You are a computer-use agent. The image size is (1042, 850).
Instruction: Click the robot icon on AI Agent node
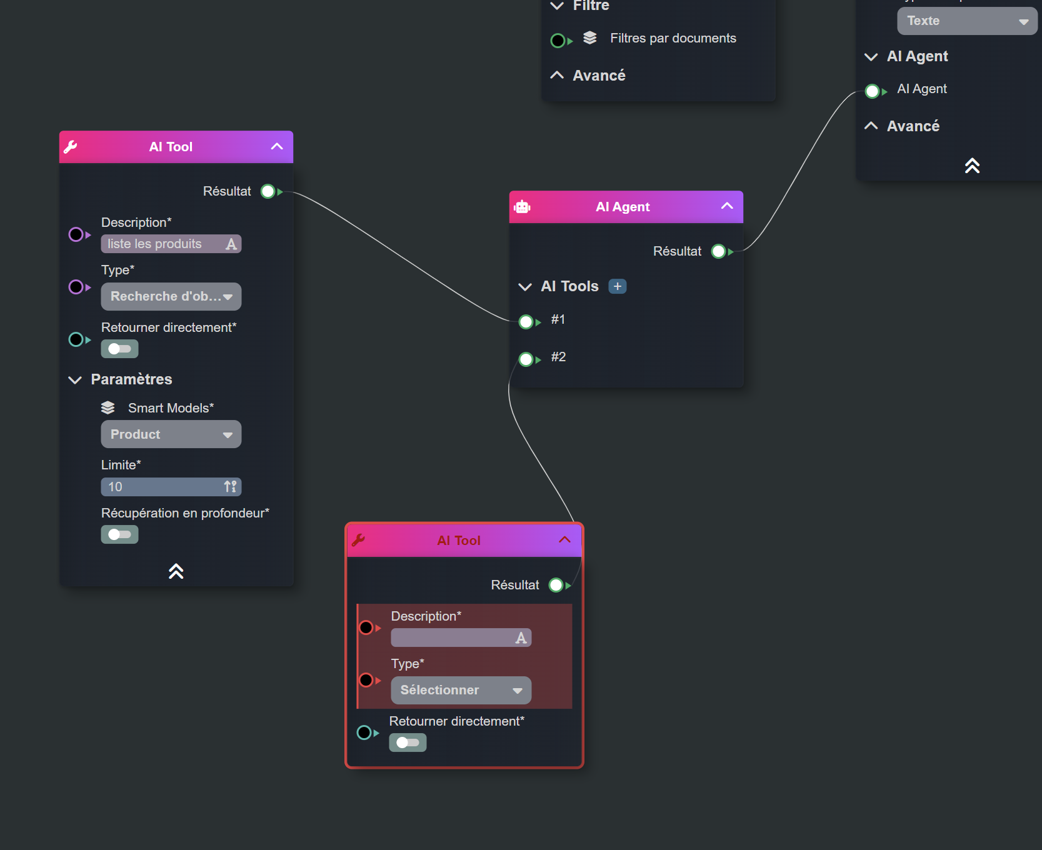pyautogui.click(x=522, y=207)
